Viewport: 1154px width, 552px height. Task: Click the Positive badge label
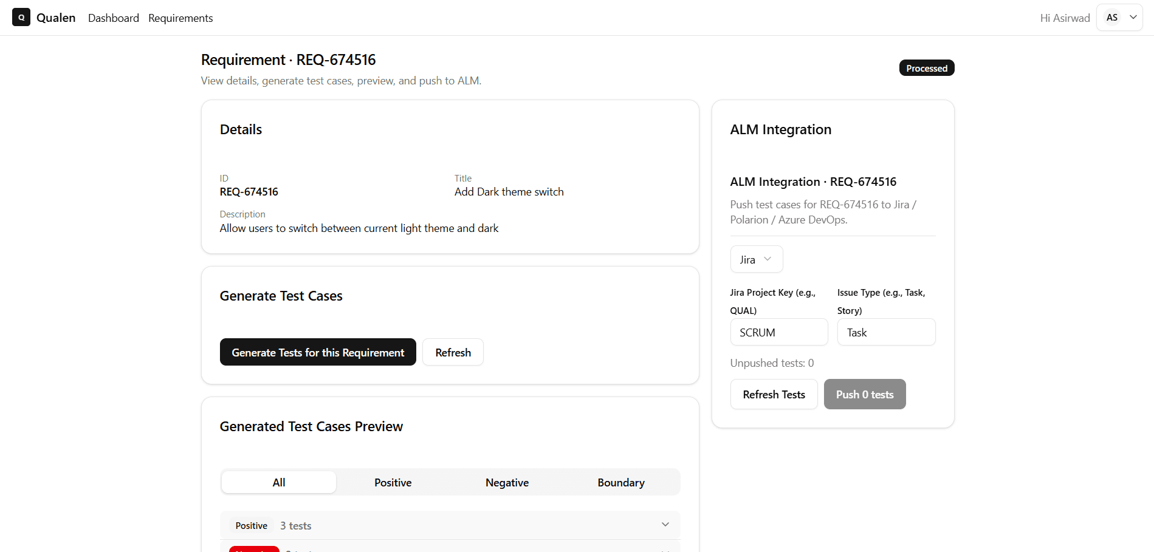coord(251,526)
